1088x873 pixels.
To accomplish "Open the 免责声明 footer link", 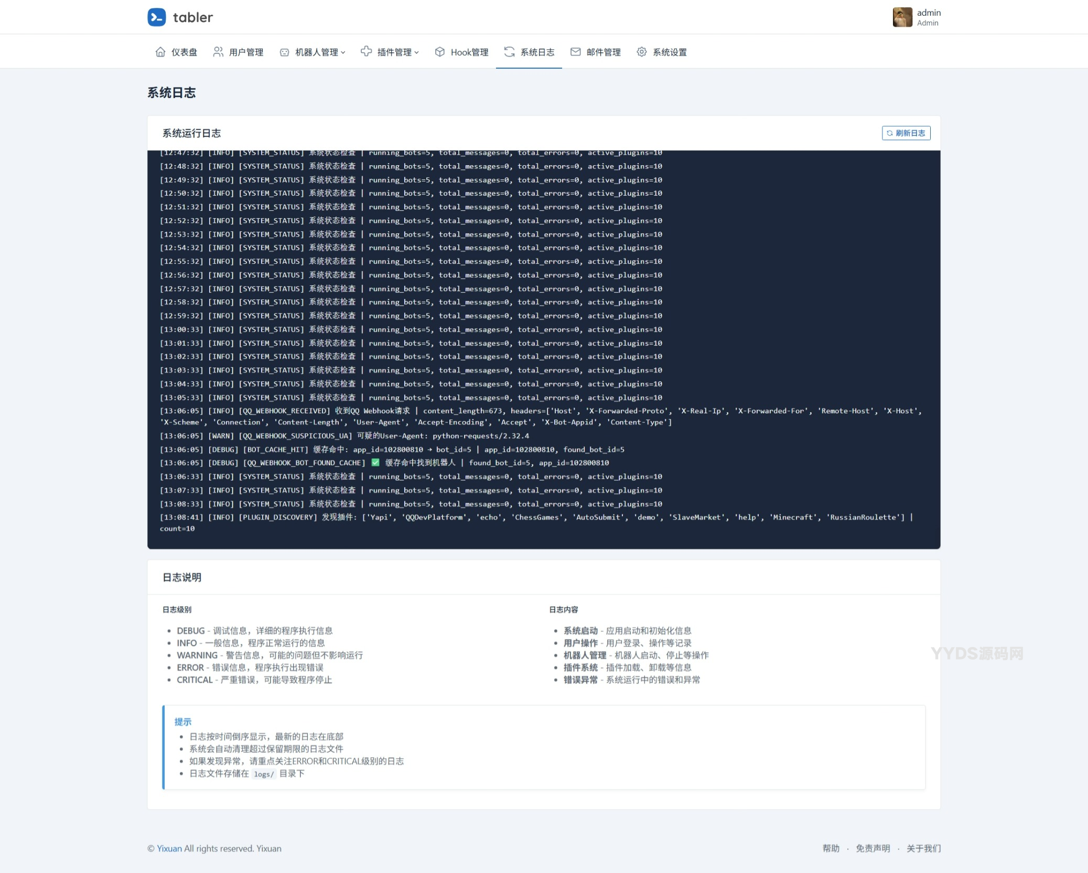I will click(872, 848).
